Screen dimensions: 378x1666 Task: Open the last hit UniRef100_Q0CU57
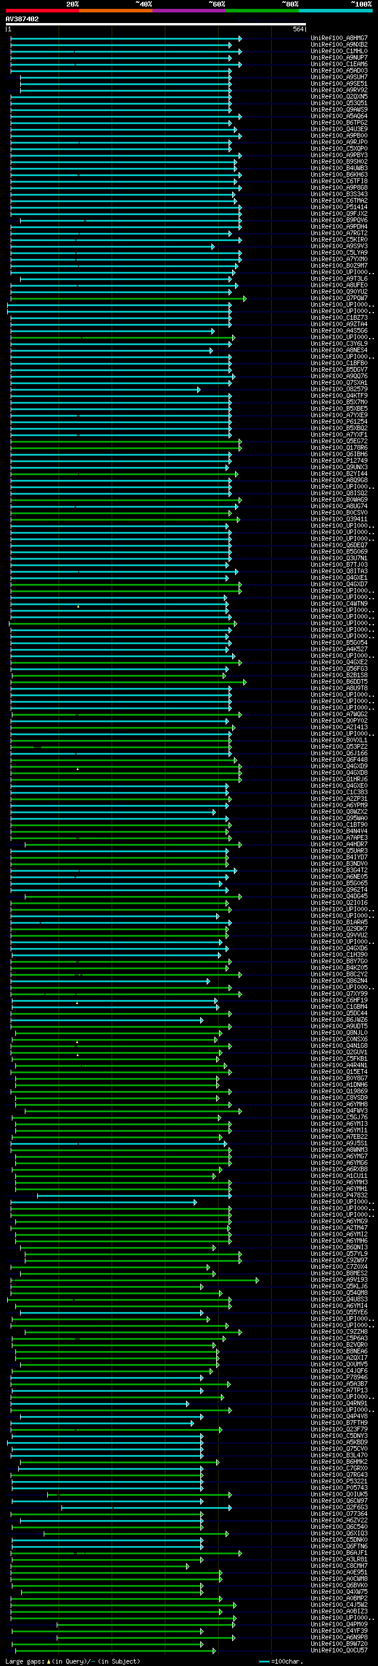click(339, 1651)
